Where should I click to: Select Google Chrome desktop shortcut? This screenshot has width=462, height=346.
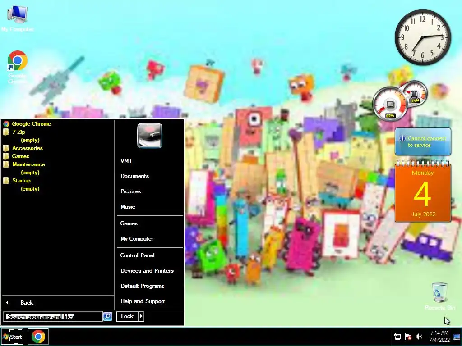(x=18, y=67)
